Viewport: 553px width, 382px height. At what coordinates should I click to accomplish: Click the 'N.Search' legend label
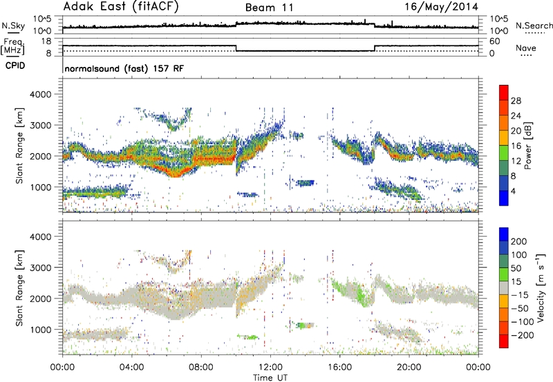534,26
